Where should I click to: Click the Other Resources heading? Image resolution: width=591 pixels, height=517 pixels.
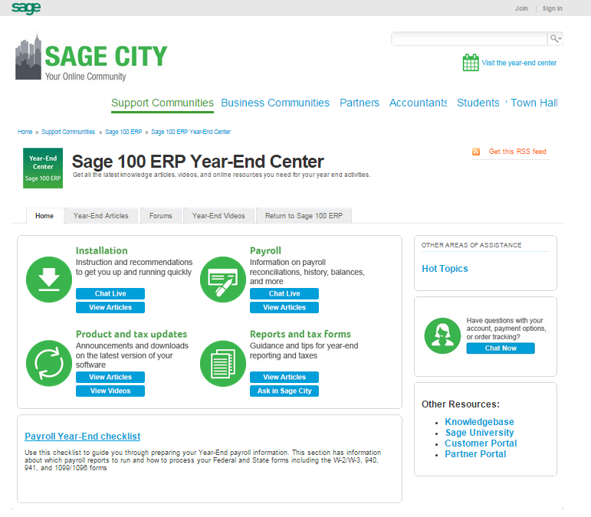click(461, 404)
